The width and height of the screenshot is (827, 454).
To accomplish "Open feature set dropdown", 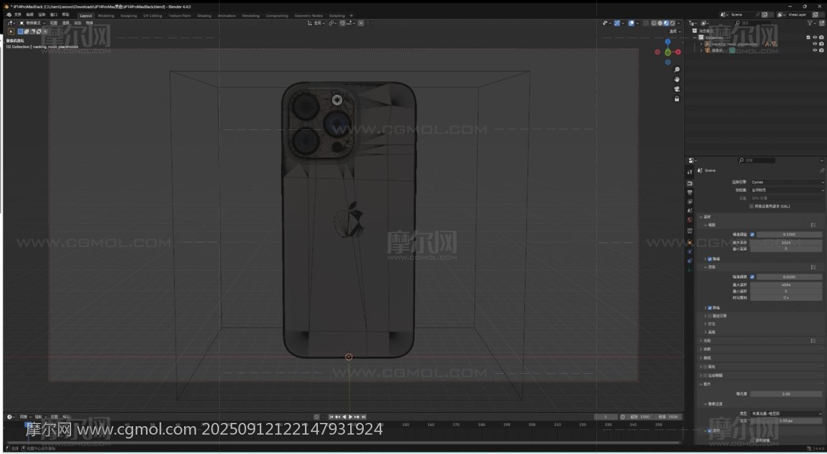I will pyautogui.click(x=787, y=190).
